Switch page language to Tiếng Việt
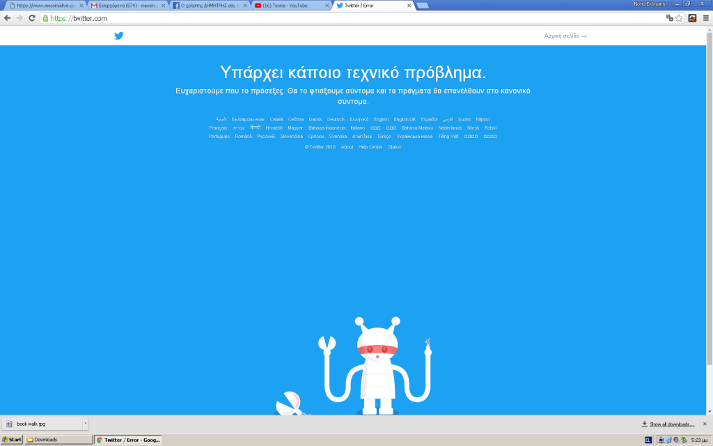This screenshot has width=713, height=446. tap(448, 137)
